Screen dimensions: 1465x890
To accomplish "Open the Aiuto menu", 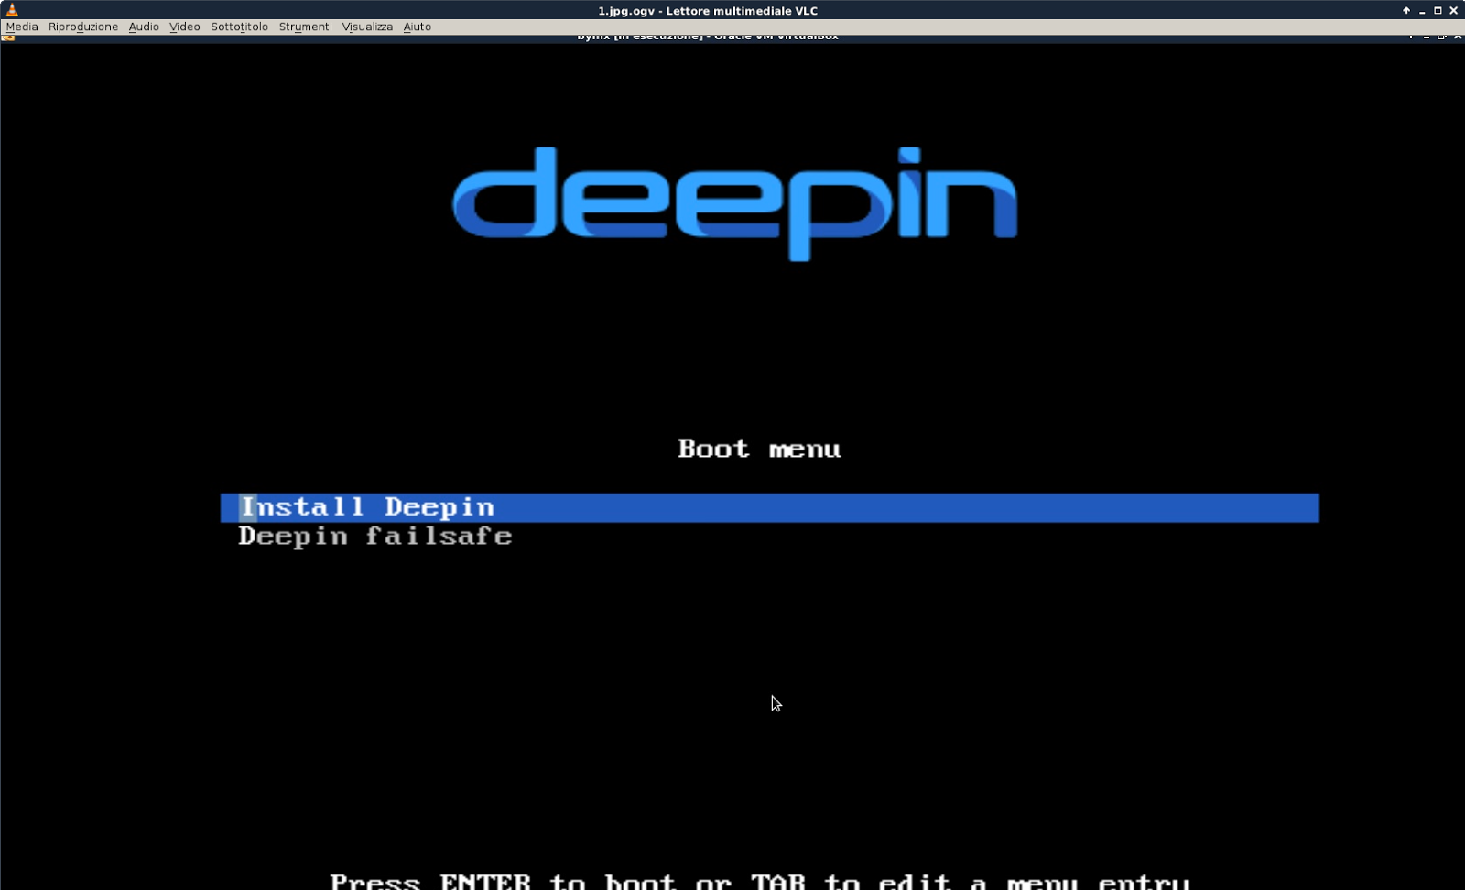I will (418, 27).
